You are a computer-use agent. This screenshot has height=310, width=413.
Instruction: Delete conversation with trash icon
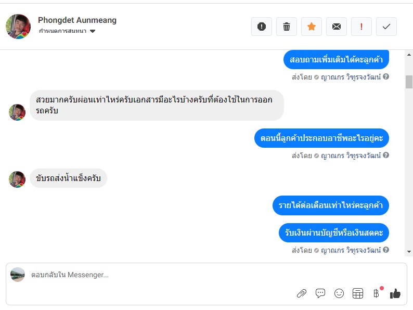[x=287, y=27]
